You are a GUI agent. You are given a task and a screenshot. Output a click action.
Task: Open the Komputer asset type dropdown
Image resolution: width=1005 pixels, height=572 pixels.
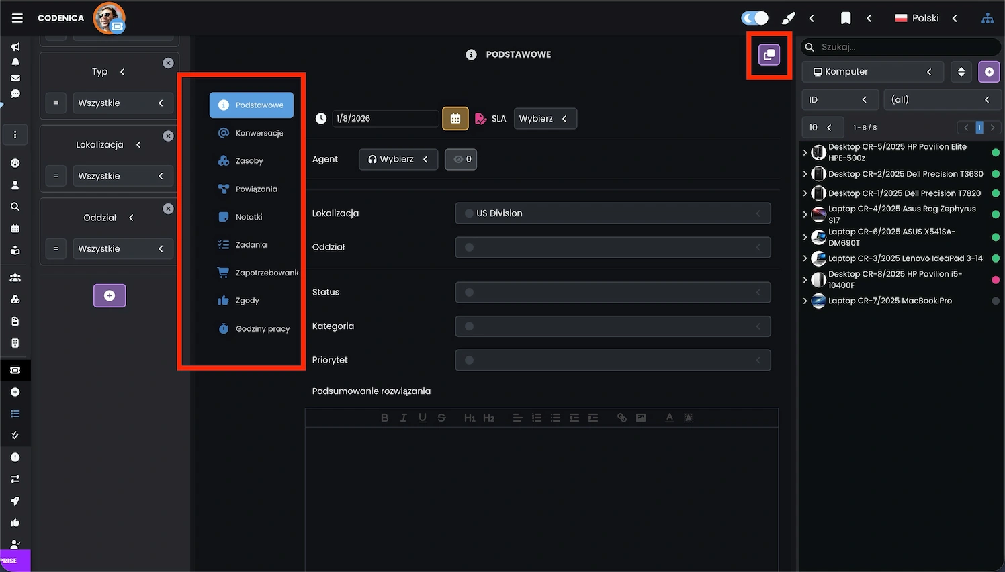pyautogui.click(x=872, y=72)
